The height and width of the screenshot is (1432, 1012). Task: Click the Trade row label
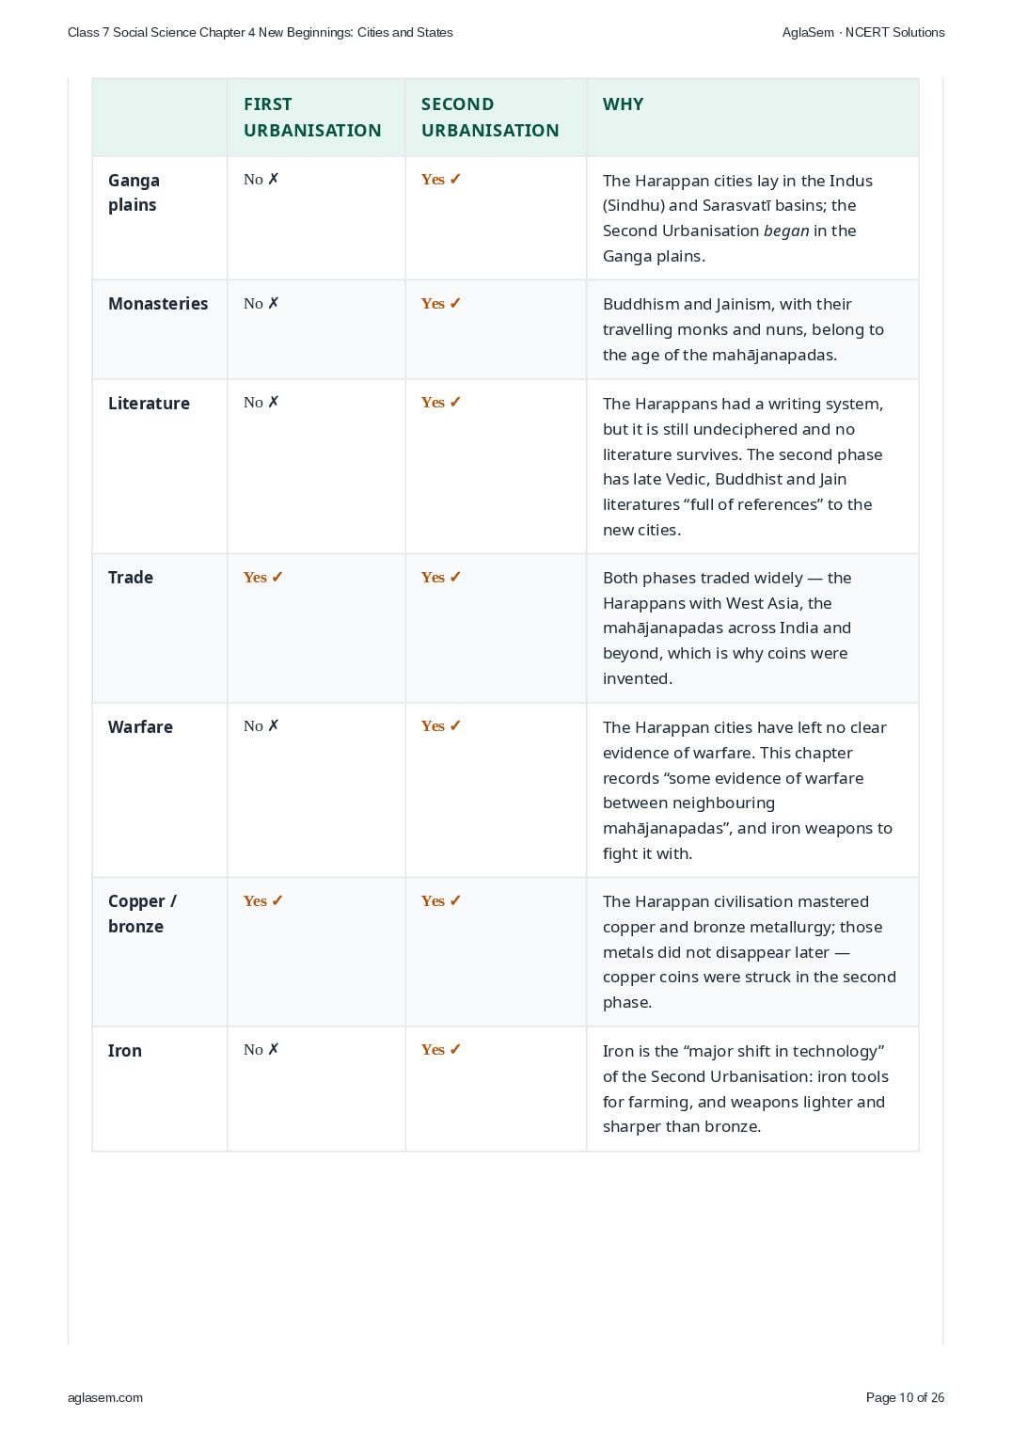[131, 578]
